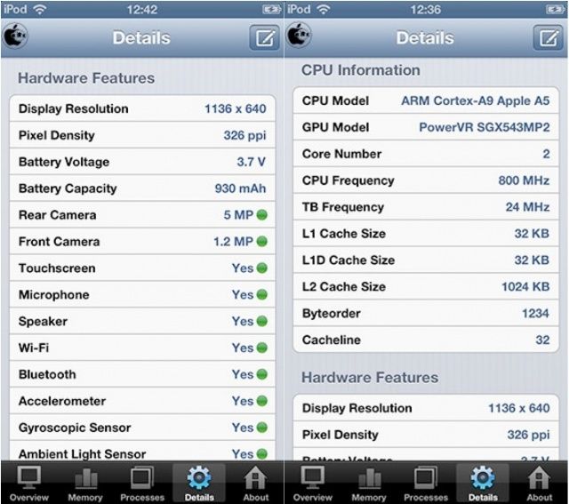Select Pixel Density row in left screen
This screenshot has width=569, height=504.
click(142, 135)
